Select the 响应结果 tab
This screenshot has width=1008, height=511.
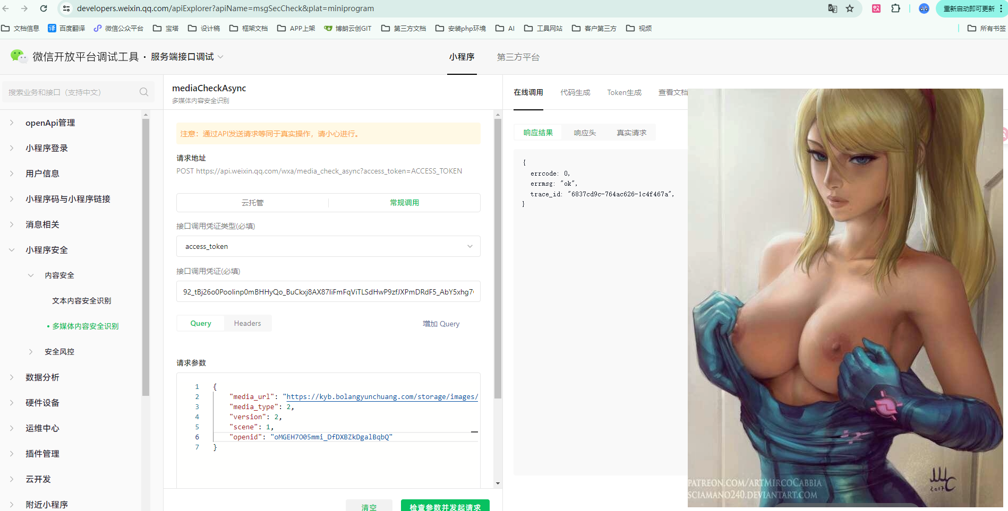[538, 133]
